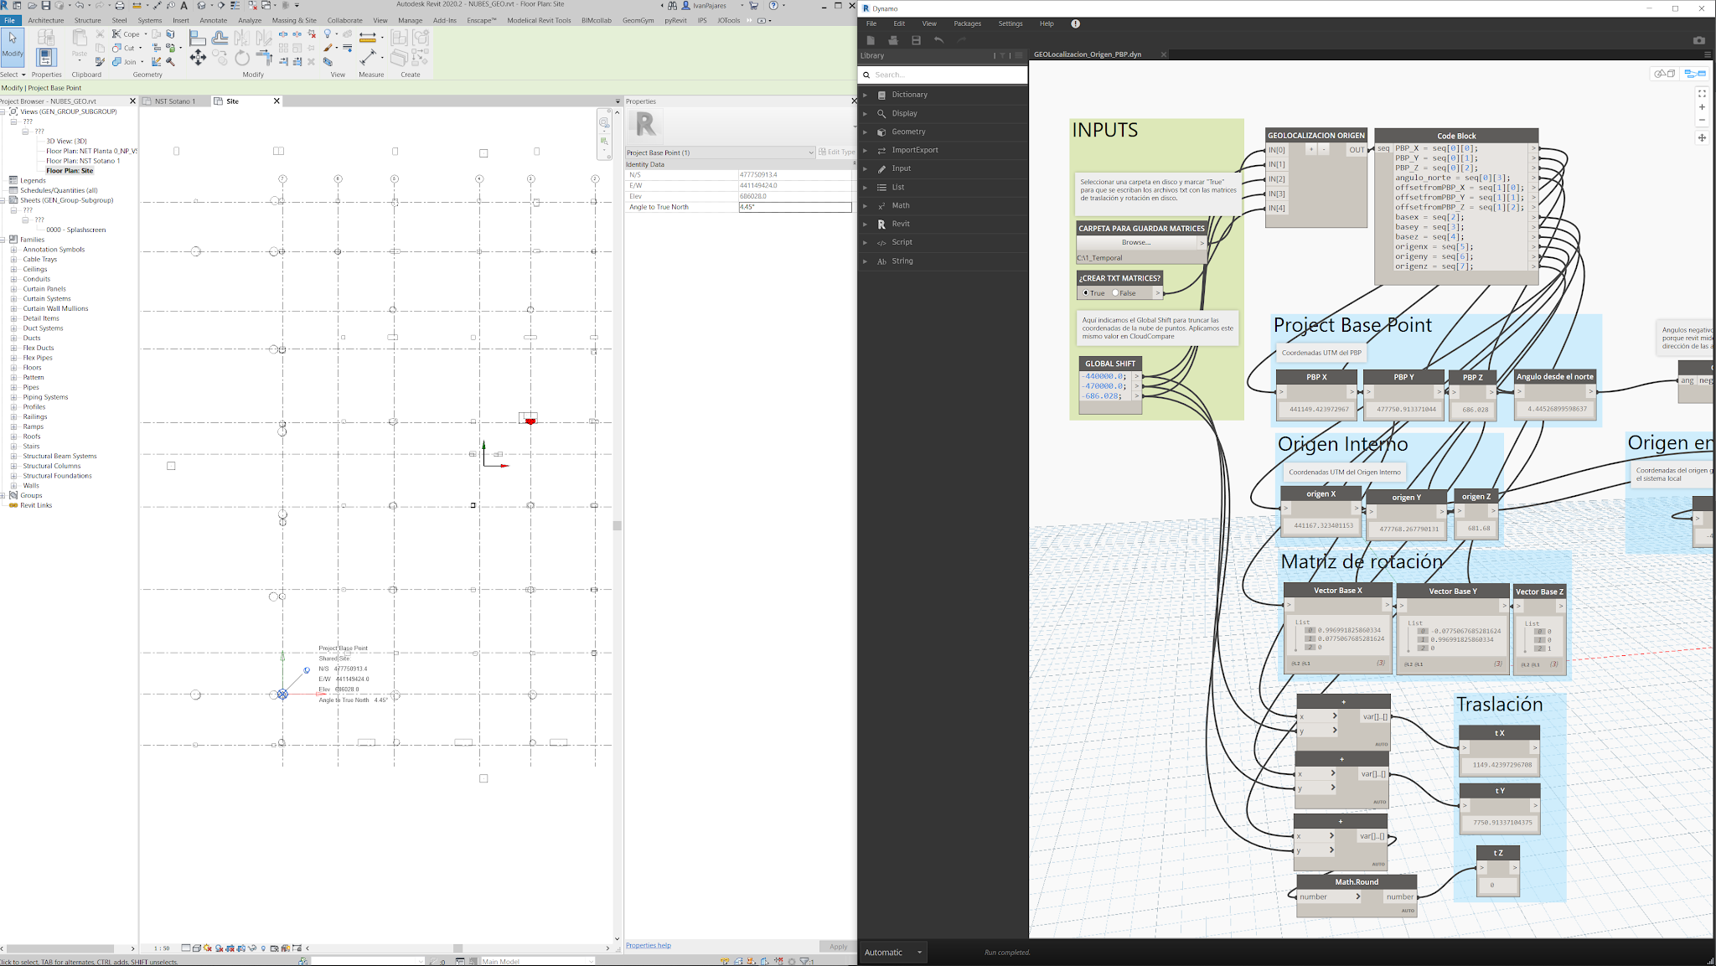Click the Save icon in Dynamo toolbar
1716x966 pixels.
pyautogui.click(x=916, y=40)
